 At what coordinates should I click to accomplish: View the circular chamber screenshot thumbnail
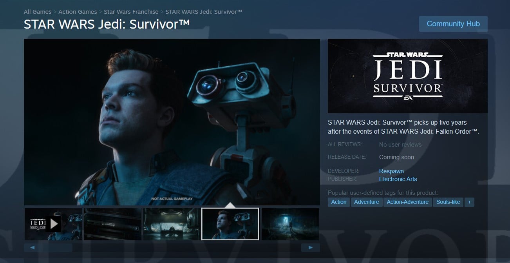tap(172, 224)
